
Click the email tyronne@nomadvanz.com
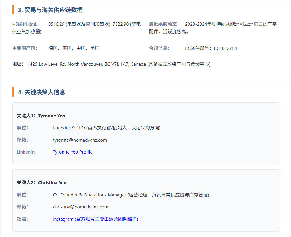click(80, 140)
